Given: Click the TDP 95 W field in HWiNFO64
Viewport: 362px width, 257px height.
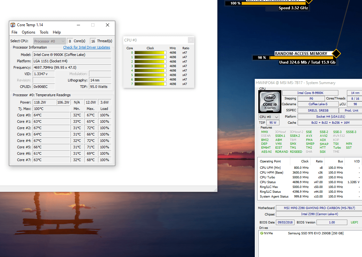Looking at the screenshot, I should click(273, 123).
